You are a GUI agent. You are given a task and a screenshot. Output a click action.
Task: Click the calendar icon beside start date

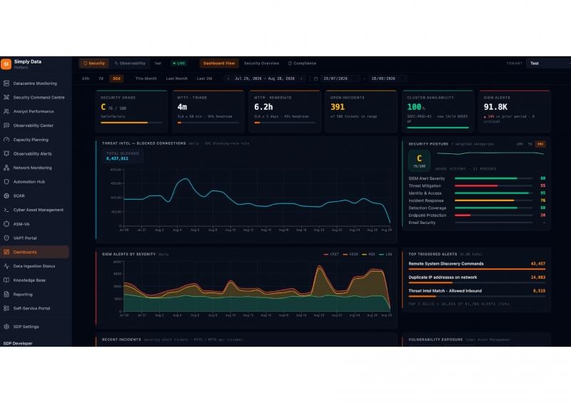315,78
